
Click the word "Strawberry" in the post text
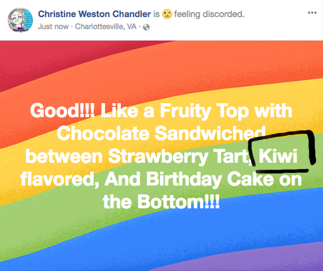158,157
